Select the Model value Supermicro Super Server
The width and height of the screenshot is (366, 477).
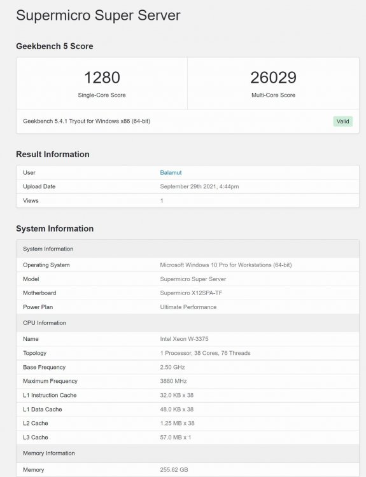193,279
